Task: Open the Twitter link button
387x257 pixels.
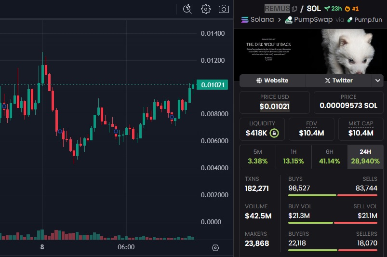Action: pos(339,81)
